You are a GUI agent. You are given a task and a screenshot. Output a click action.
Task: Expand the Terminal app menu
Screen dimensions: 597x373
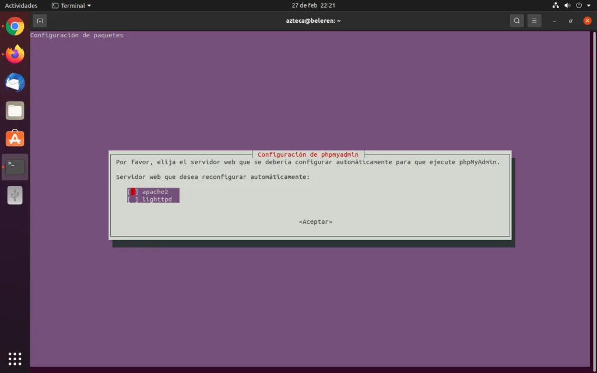click(x=72, y=6)
